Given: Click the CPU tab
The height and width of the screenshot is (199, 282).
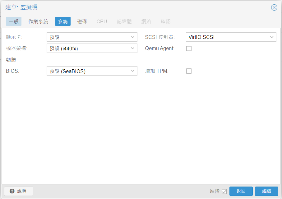Looking at the screenshot, I should (x=102, y=21).
